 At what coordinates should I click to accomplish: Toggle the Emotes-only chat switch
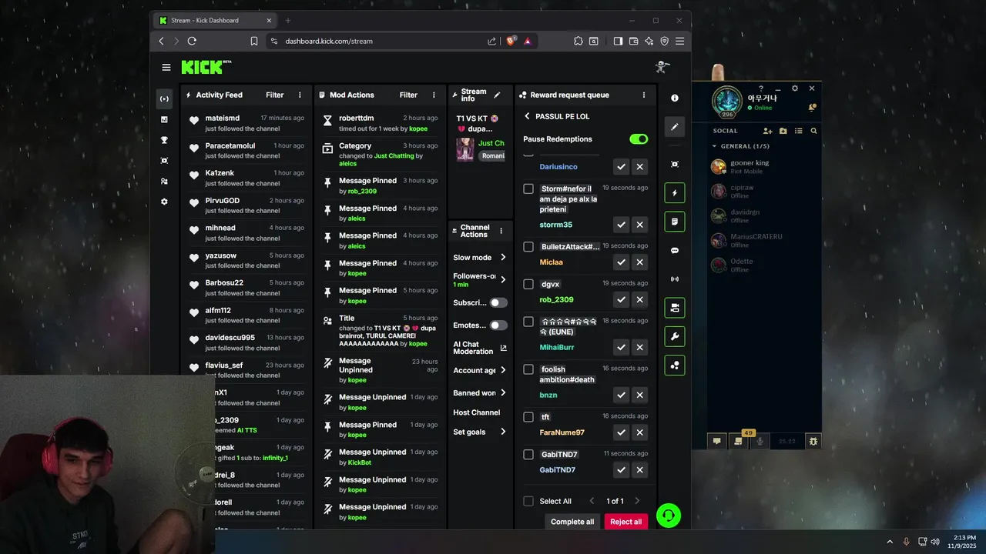498,325
